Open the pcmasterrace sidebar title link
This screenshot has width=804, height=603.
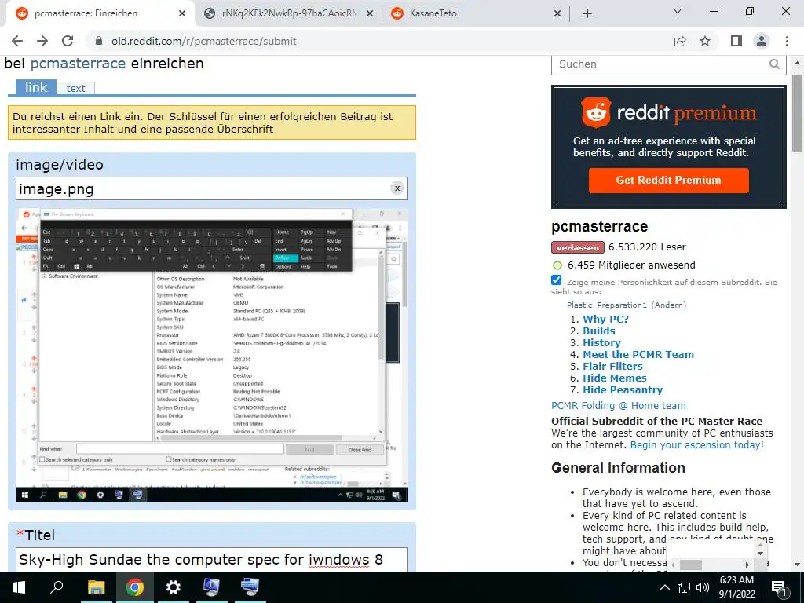pyautogui.click(x=599, y=226)
